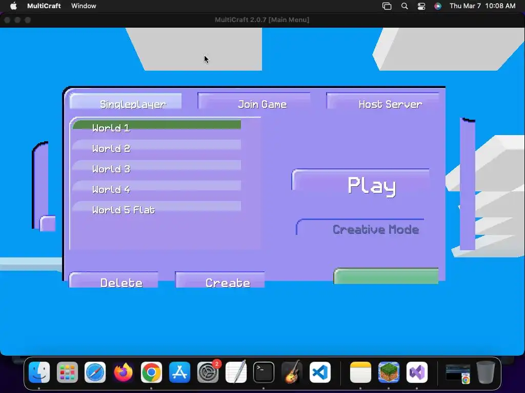Screen dimensions: 525x393
Task: Select World 5 Flat entry
Action: pos(157,209)
